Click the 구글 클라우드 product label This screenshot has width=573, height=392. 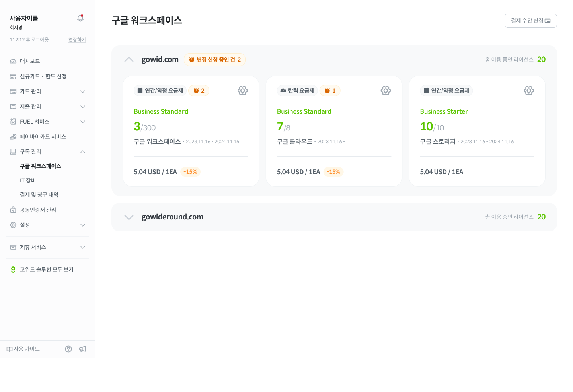(x=294, y=142)
